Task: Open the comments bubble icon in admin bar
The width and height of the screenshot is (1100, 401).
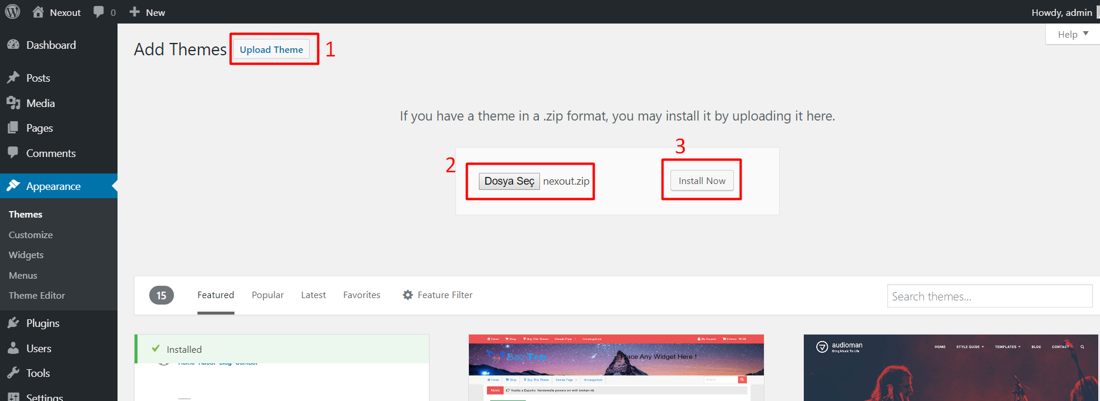Action: click(x=99, y=12)
